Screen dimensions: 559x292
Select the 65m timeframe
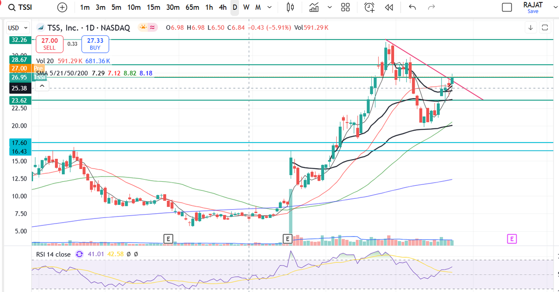pos(192,7)
